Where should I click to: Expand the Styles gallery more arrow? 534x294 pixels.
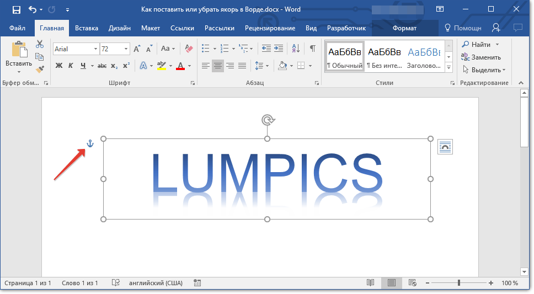[448, 67]
